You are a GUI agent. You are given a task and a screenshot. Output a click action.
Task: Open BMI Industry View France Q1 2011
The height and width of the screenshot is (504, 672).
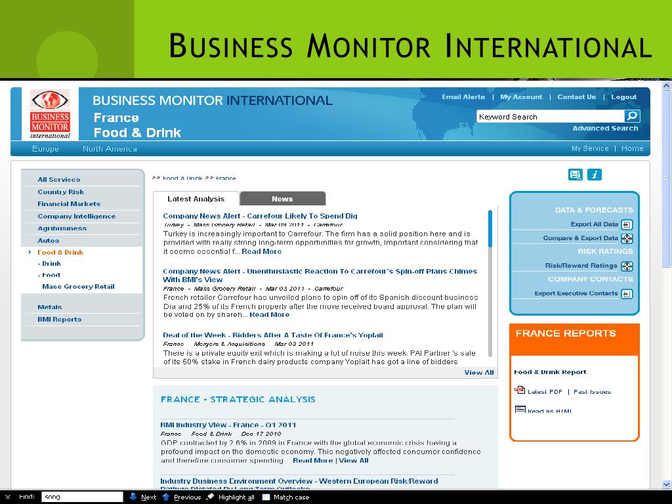click(228, 425)
